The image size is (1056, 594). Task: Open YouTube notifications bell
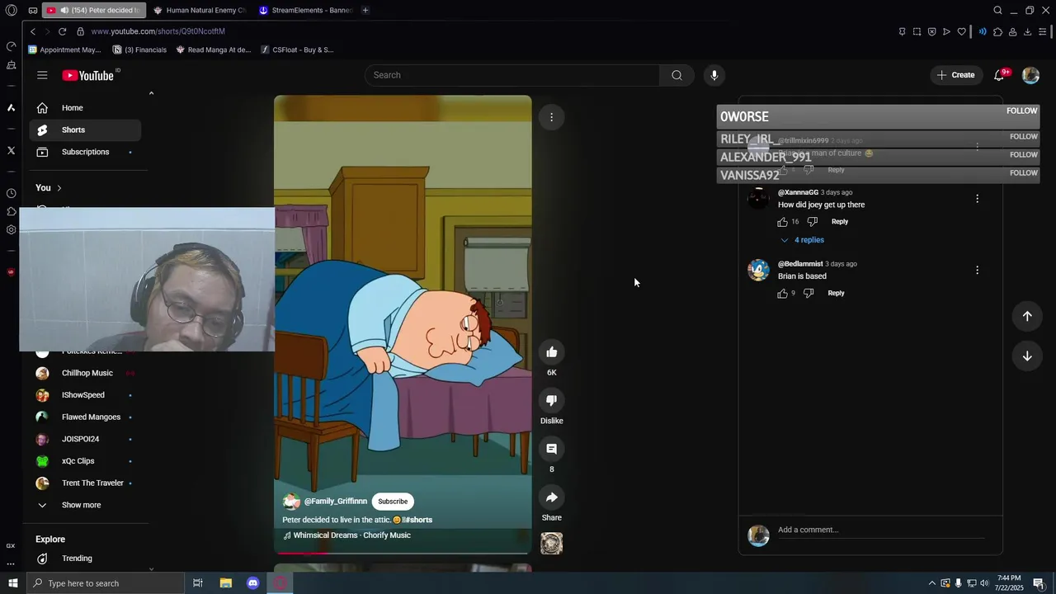point(999,75)
